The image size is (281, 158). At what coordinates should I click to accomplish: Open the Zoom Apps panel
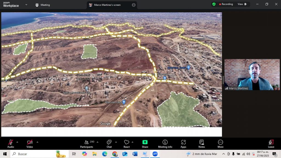[183, 143]
